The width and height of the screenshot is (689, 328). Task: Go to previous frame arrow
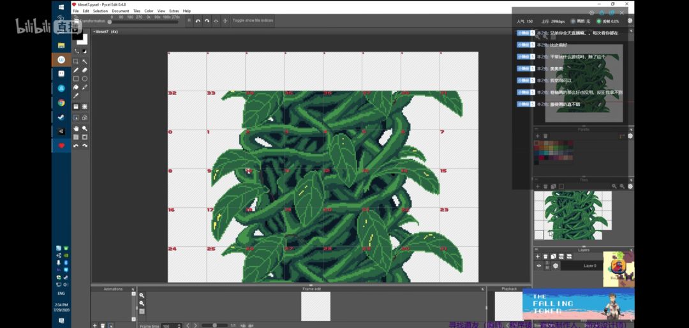pyautogui.click(x=188, y=325)
